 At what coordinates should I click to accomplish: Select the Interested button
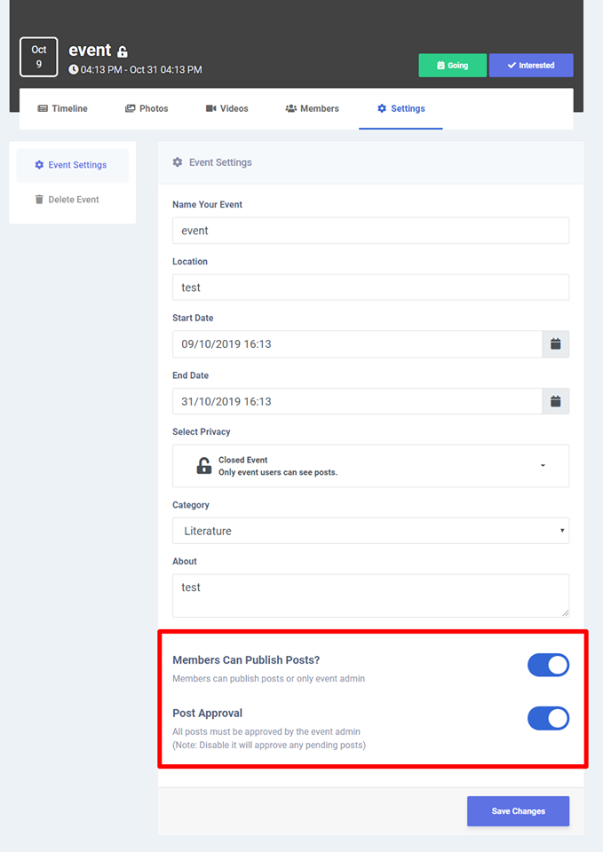click(x=531, y=65)
